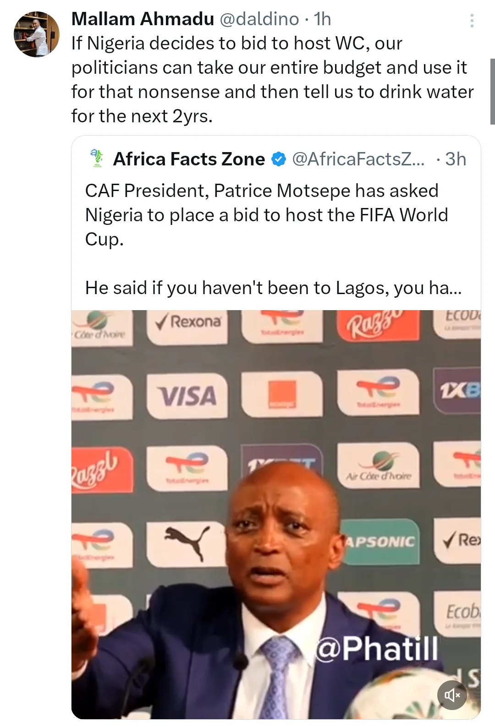Click the @Phatill watermark on the video
Viewport: 495px width, 727px height.
(377, 648)
